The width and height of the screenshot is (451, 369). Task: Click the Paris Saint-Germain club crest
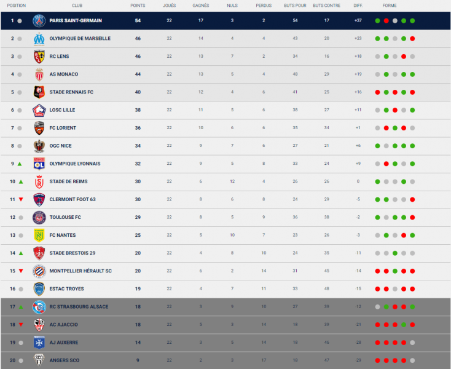39,20
